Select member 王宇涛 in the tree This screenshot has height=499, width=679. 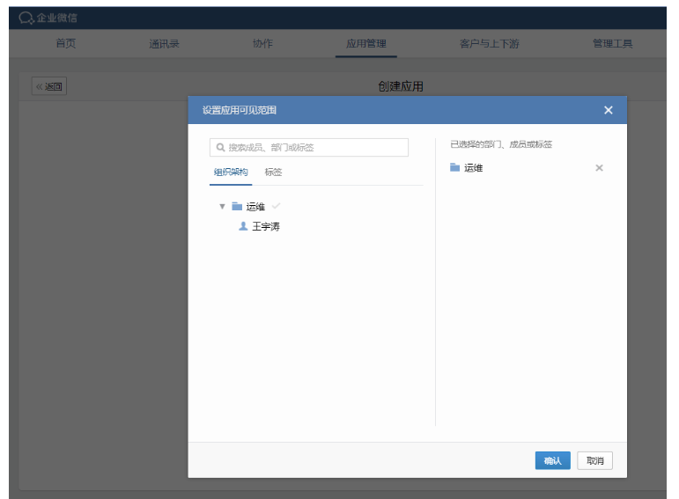click(x=266, y=226)
